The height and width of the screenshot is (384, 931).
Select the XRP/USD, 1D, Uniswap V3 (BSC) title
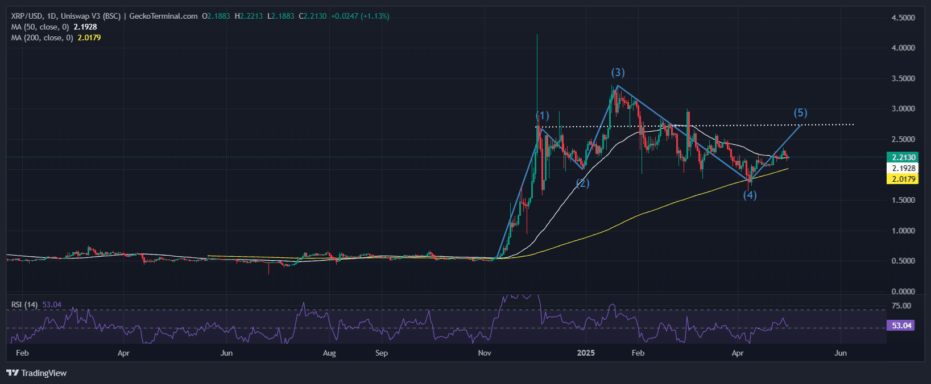click(66, 16)
